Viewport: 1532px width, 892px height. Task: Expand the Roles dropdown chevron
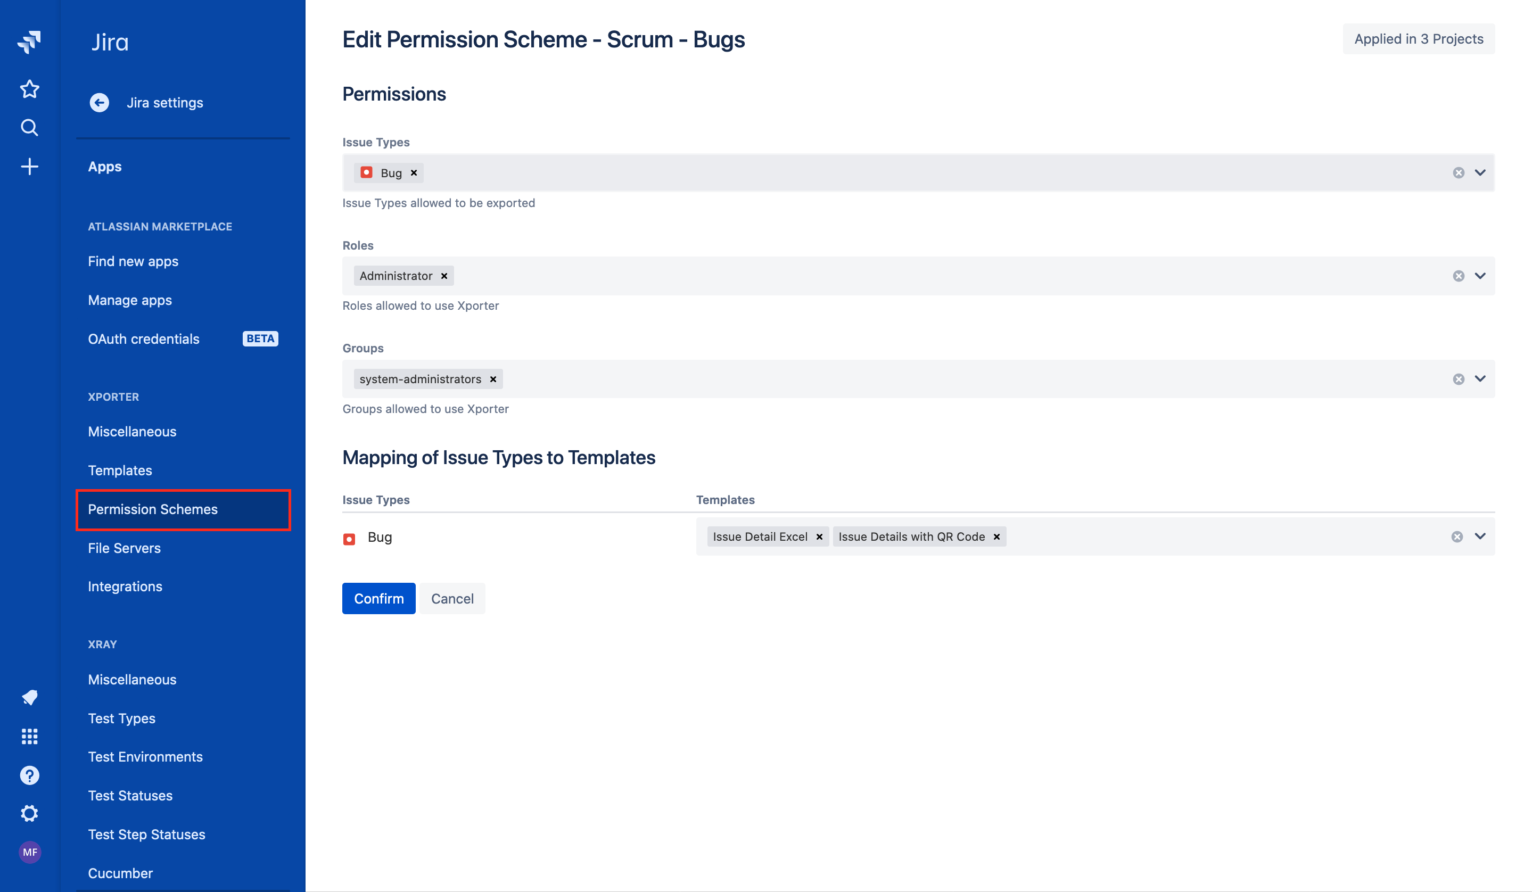pos(1480,276)
